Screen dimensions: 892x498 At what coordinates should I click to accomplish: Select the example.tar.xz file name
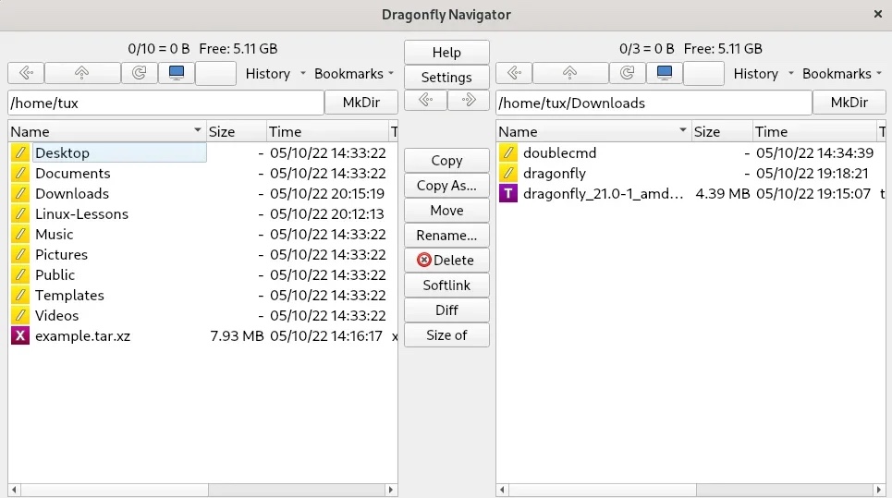tap(82, 336)
